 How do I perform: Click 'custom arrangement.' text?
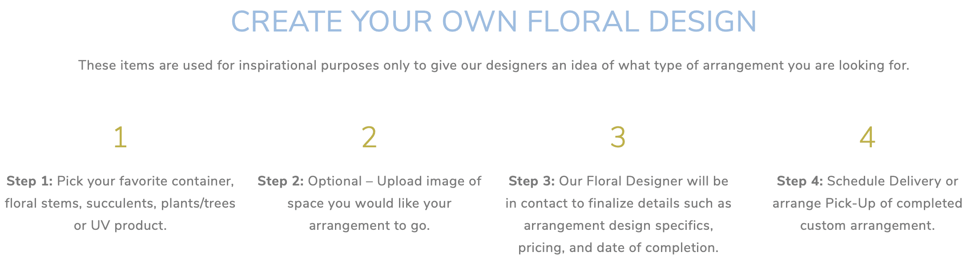pyautogui.click(x=867, y=226)
